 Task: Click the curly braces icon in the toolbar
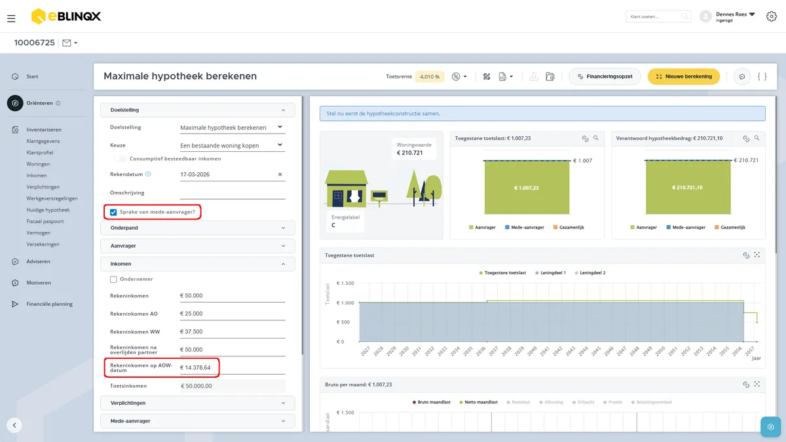762,77
